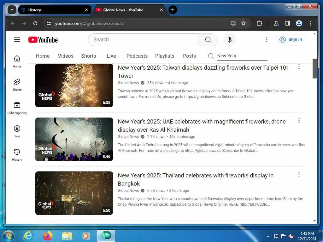Start voice search with the microphone icon
The height and width of the screenshot is (242, 323).
point(230,39)
